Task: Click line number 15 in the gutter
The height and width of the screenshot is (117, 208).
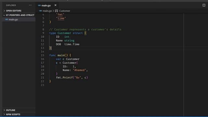Action: coord(43,55)
